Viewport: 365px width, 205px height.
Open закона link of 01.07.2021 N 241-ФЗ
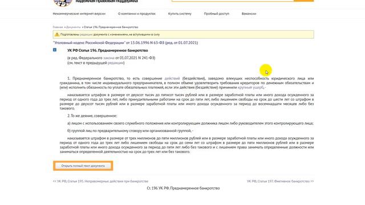(109, 58)
